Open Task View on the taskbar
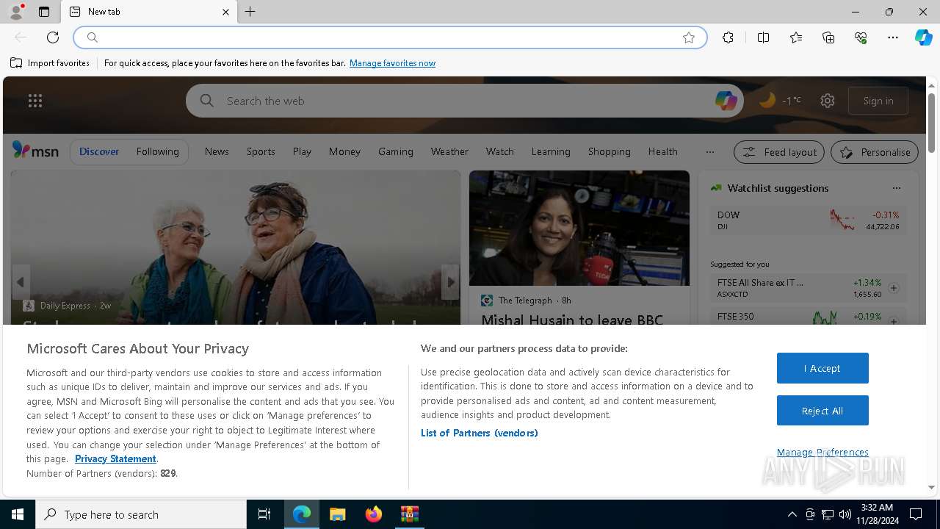This screenshot has height=529, width=940. pos(264,514)
